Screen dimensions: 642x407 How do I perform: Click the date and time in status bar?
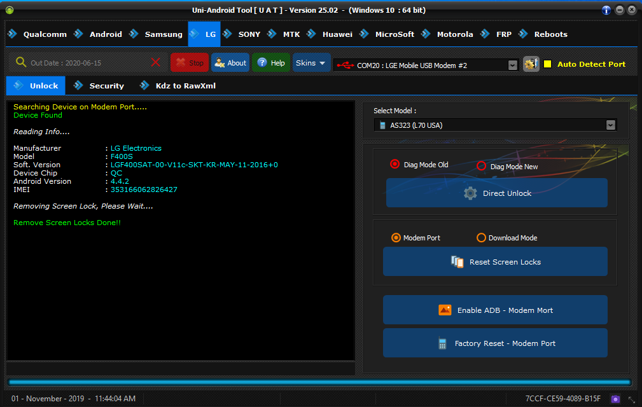pos(73,399)
